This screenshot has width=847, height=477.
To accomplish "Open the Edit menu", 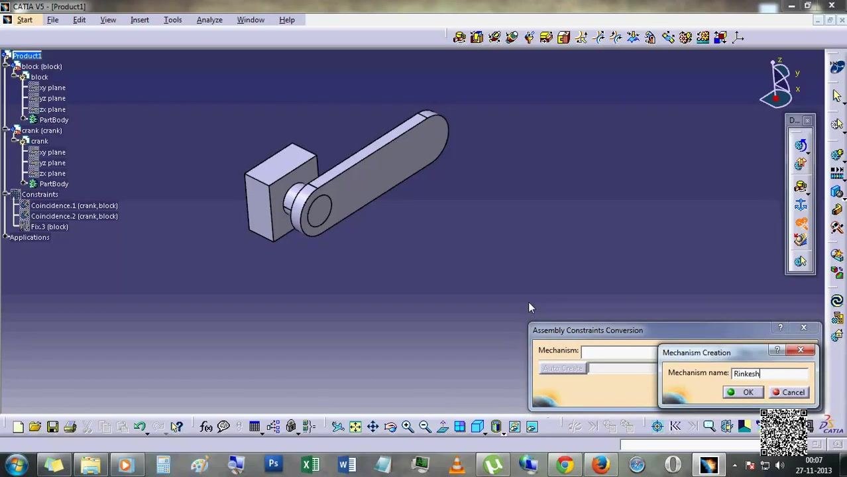I will (x=79, y=20).
